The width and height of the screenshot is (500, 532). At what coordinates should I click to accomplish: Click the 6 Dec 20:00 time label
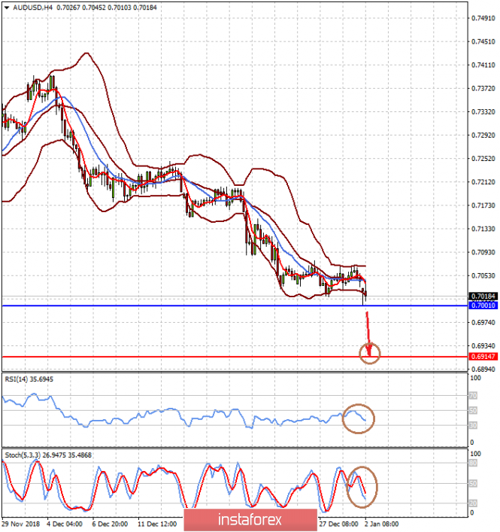tap(110, 523)
